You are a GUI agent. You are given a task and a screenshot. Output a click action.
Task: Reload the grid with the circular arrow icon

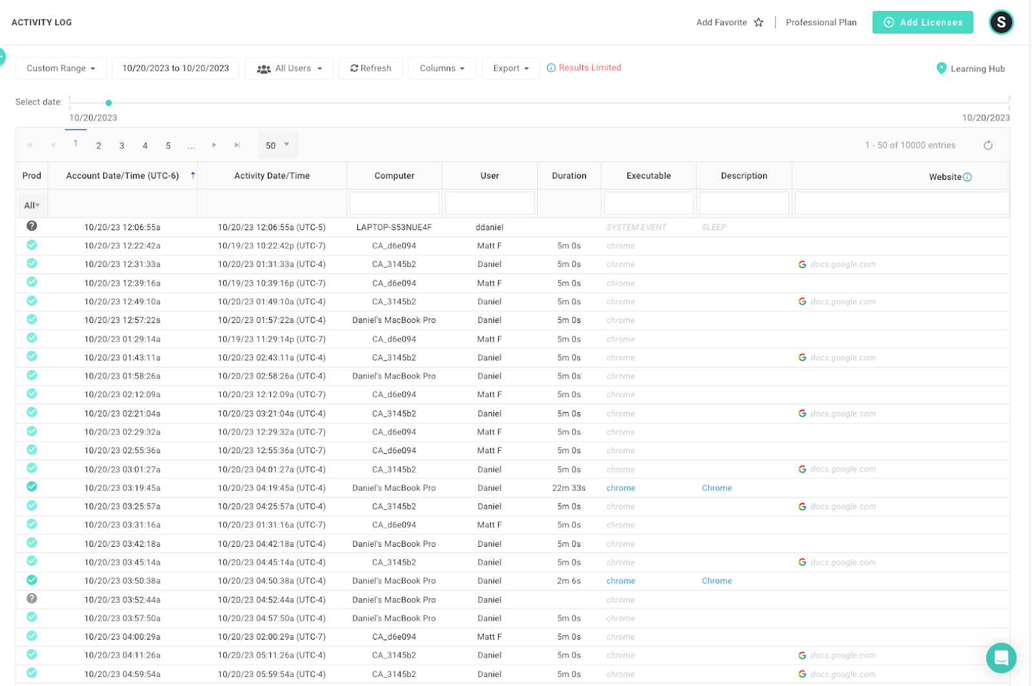(987, 146)
